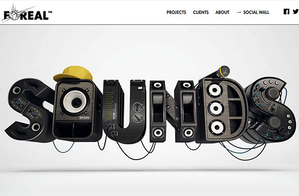Image resolution: width=299 pixels, height=196 pixels.
Task: Open the Twitter profile icon
Action: (x=296, y=11)
